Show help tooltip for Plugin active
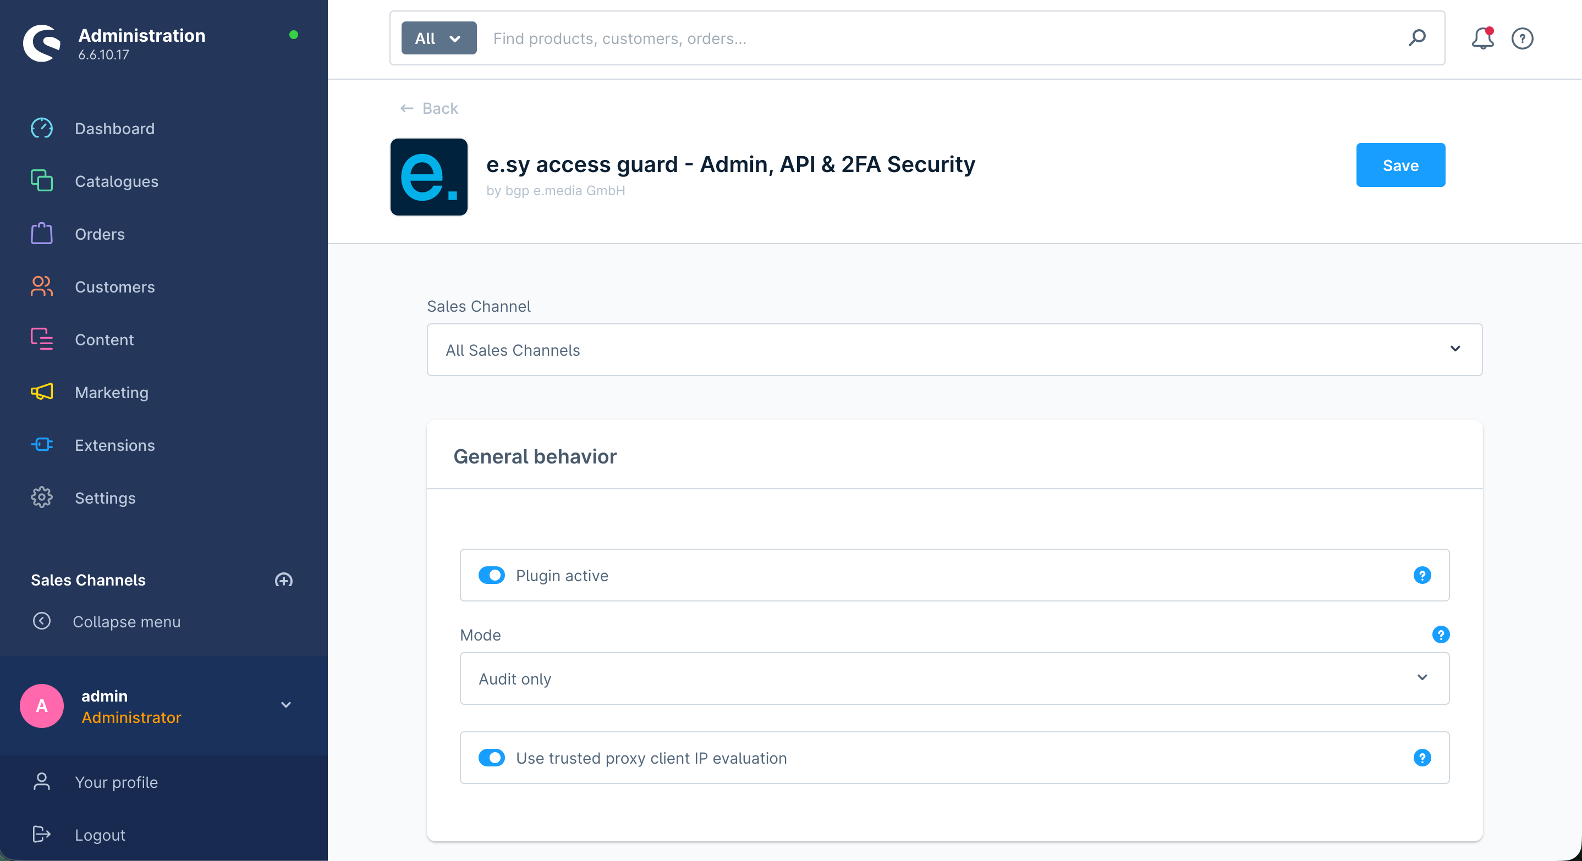 (1422, 575)
